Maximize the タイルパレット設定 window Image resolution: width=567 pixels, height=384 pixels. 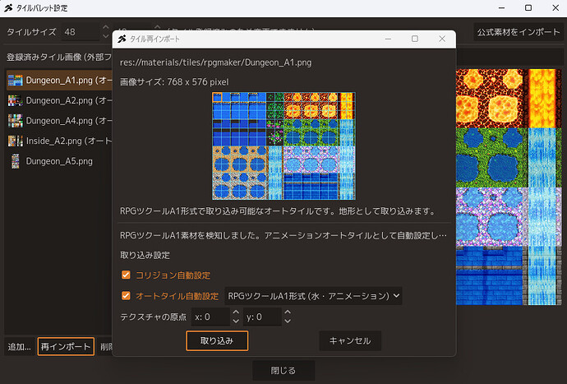[528, 7]
